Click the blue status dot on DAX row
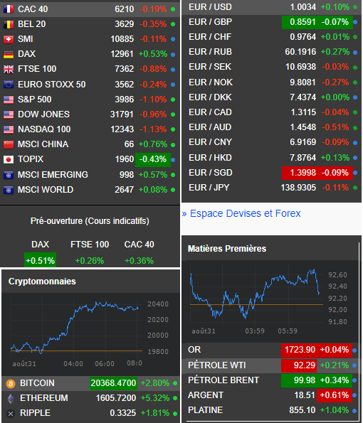 point(173,55)
